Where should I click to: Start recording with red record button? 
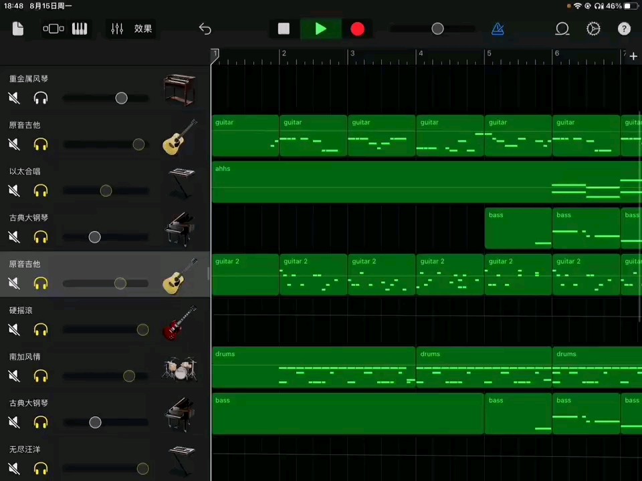point(357,29)
